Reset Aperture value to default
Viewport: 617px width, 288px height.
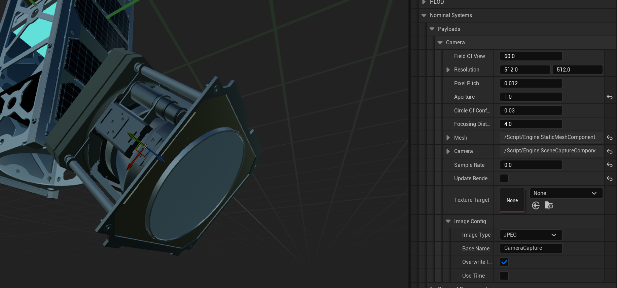[x=609, y=97]
